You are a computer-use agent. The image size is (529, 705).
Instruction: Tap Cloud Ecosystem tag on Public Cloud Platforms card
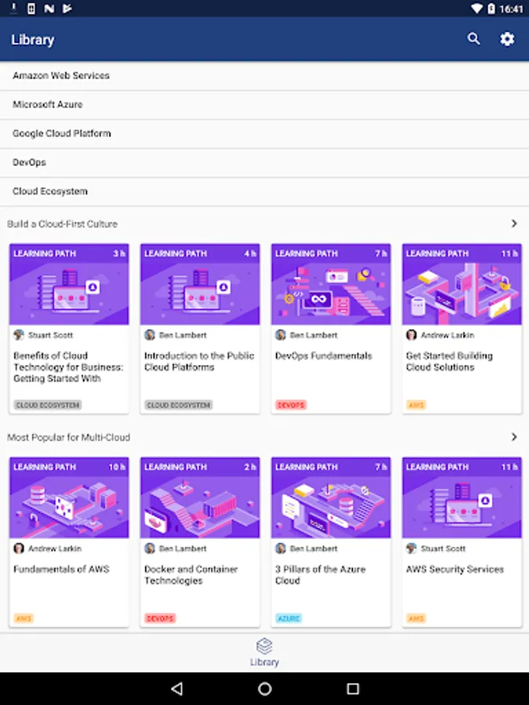[x=179, y=405]
